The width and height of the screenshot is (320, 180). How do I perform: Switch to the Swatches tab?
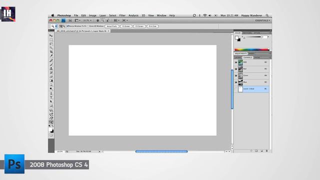tap(247, 33)
